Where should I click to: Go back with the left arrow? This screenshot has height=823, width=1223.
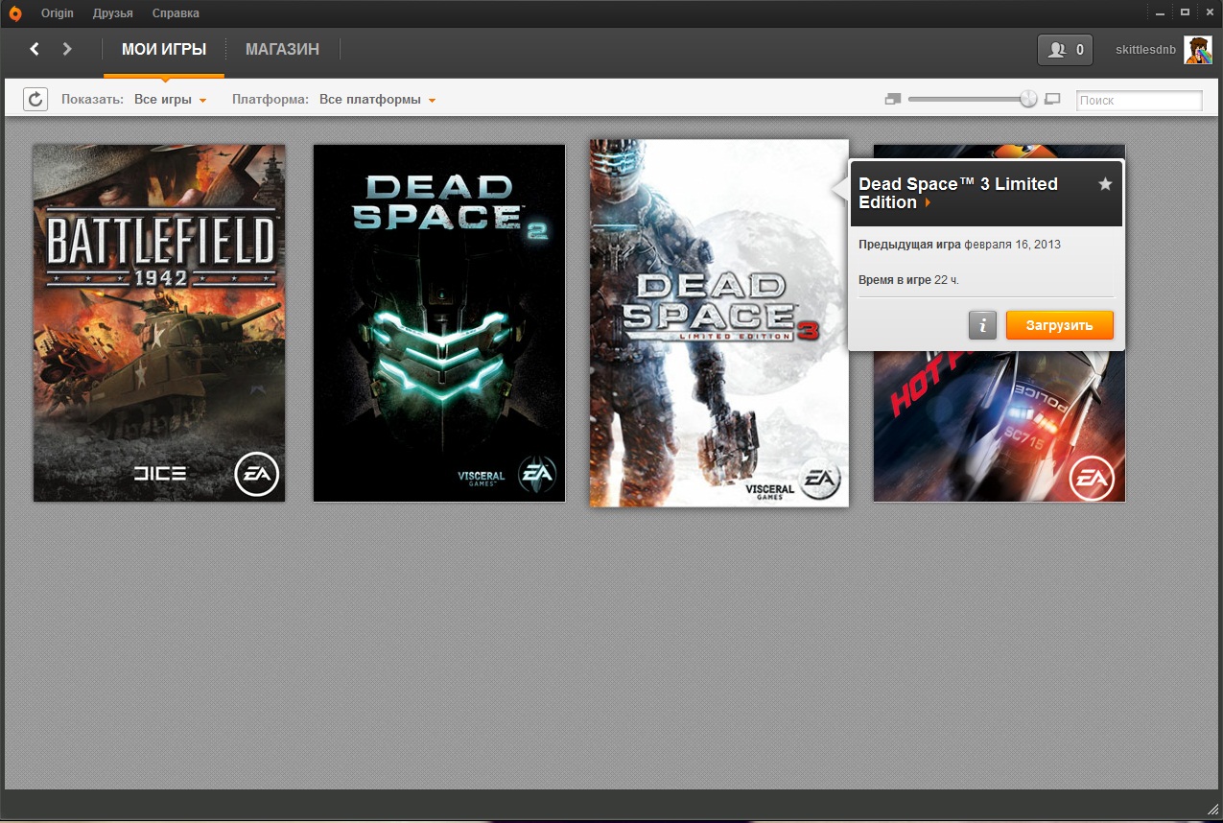click(35, 49)
